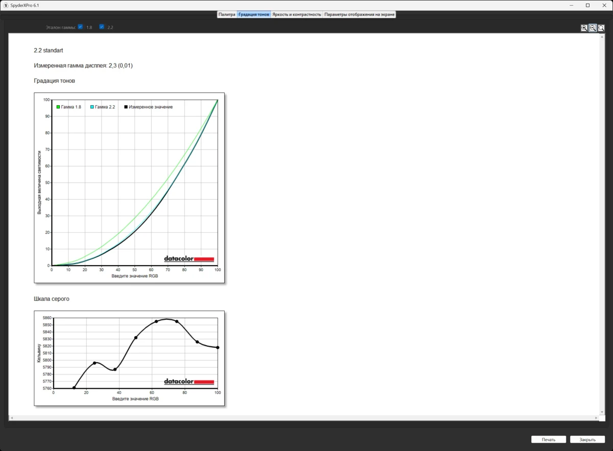Click the datacolor logo on grayscale graph
Viewport: 613px width, 451px height.
[188, 382]
